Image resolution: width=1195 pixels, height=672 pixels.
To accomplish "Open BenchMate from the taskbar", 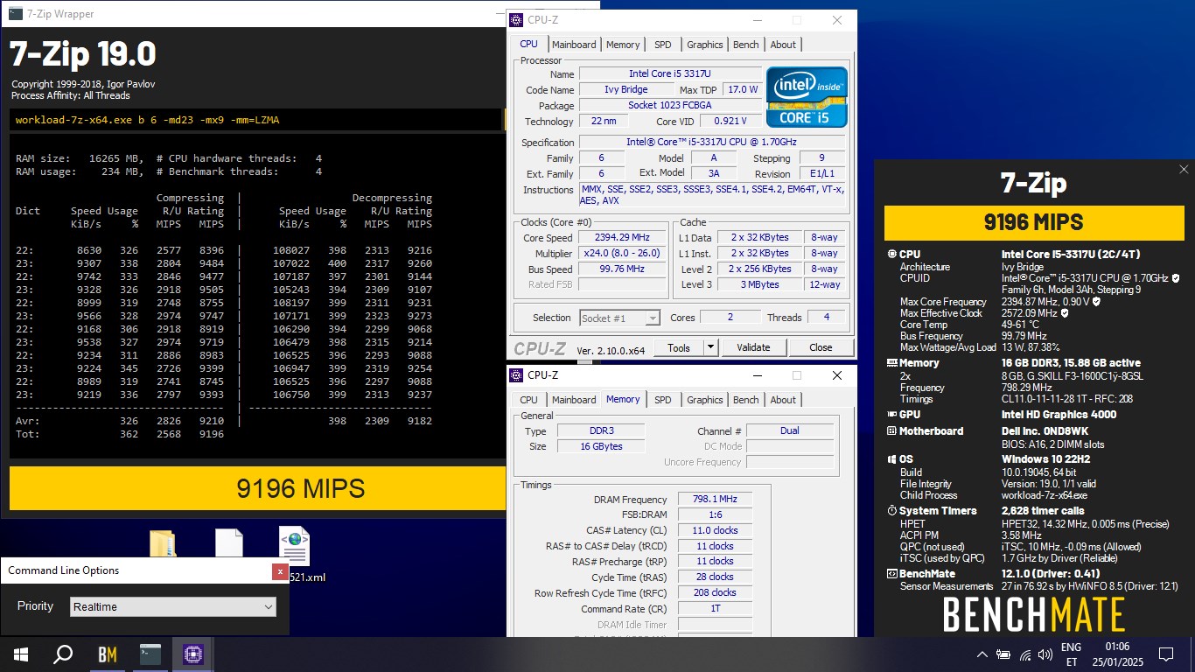I will click(x=107, y=654).
